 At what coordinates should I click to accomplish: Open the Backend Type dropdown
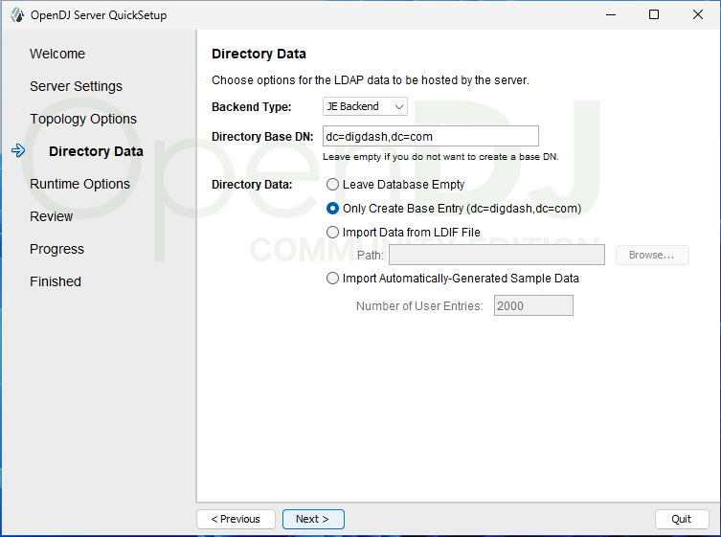(365, 106)
